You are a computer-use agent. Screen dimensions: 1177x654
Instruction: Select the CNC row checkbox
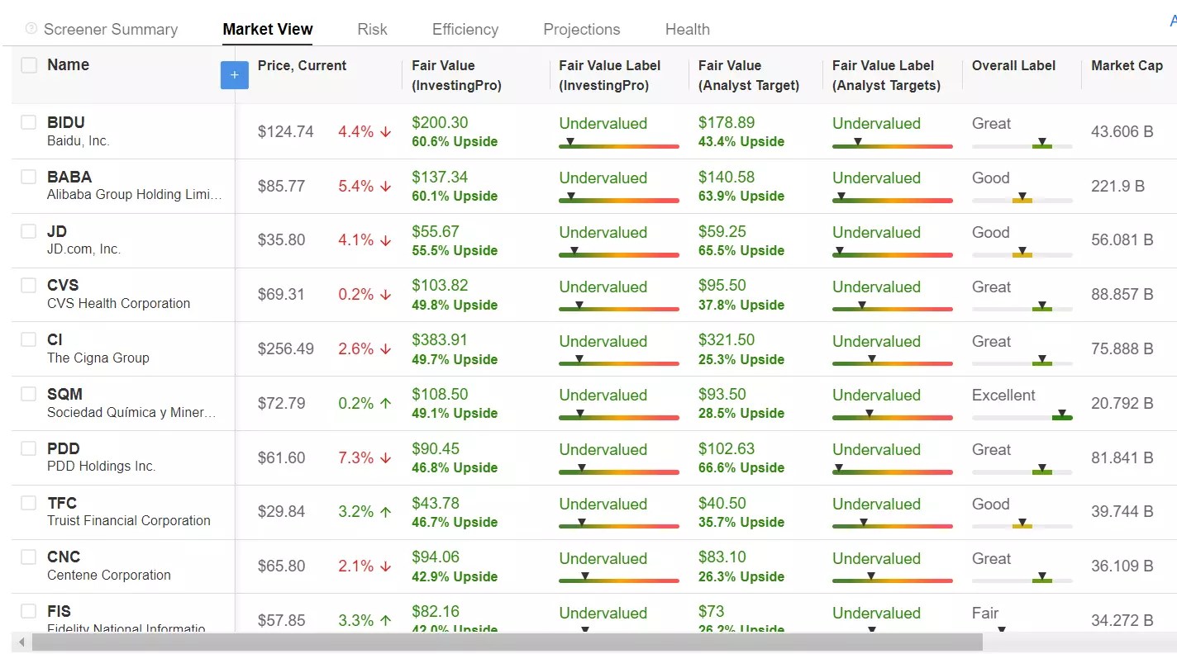[x=29, y=557]
